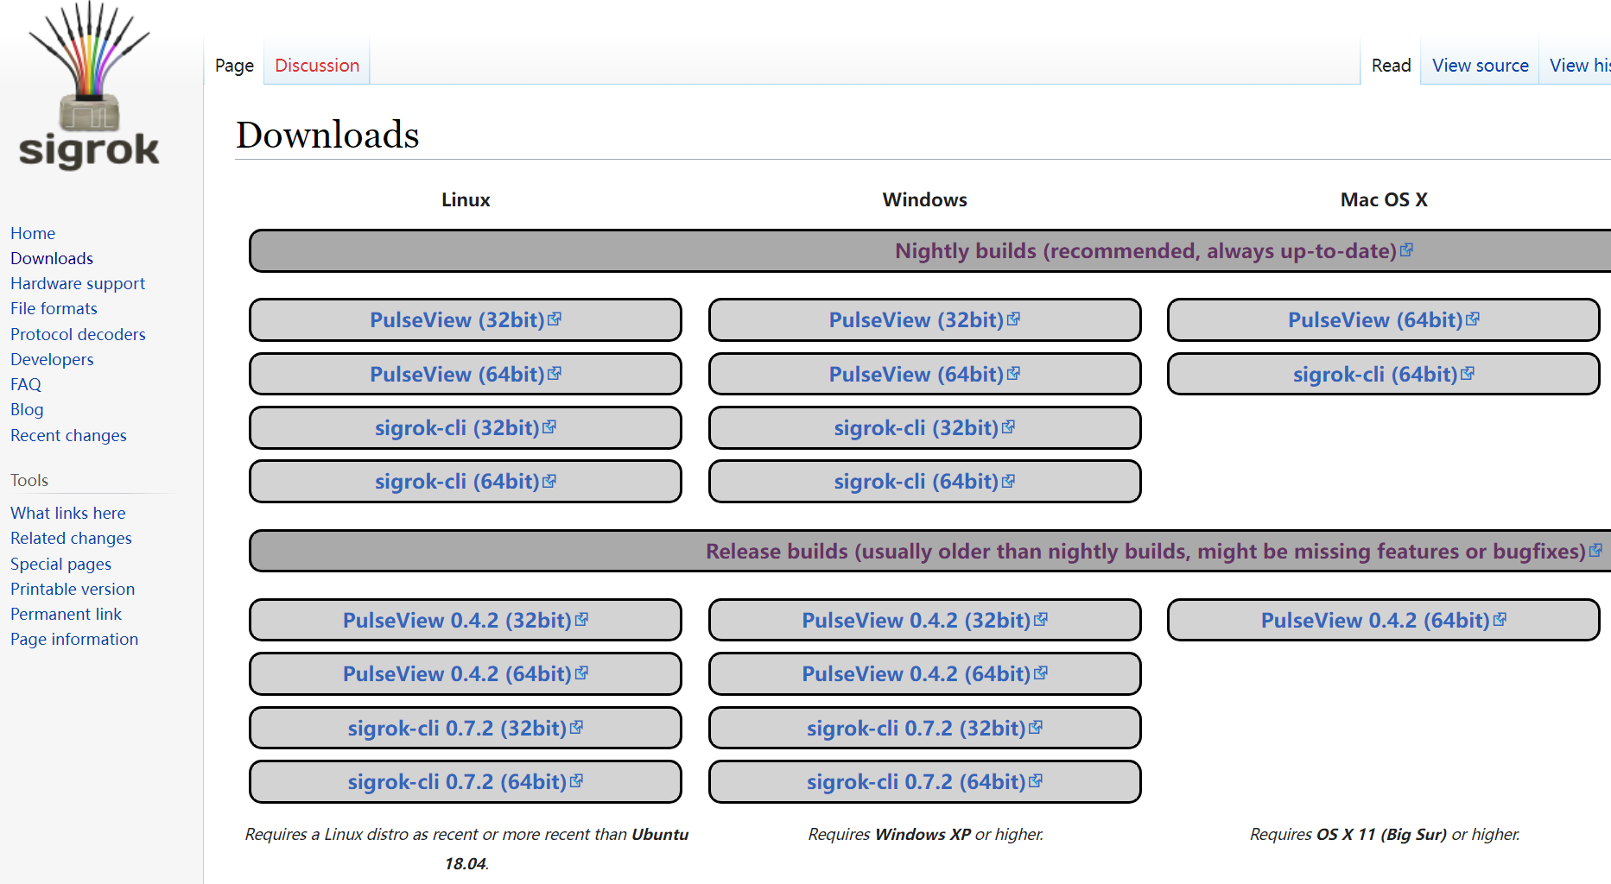The height and width of the screenshot is (884, 1611).
Task: Open File formats page
Action: pos(54,308)
